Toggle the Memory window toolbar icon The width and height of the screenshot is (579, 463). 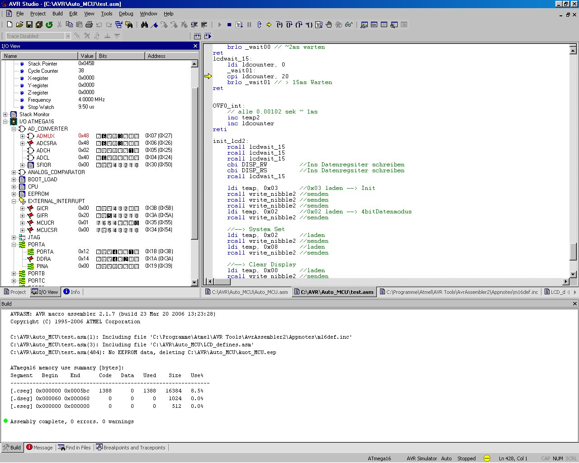tap(384, 24)
